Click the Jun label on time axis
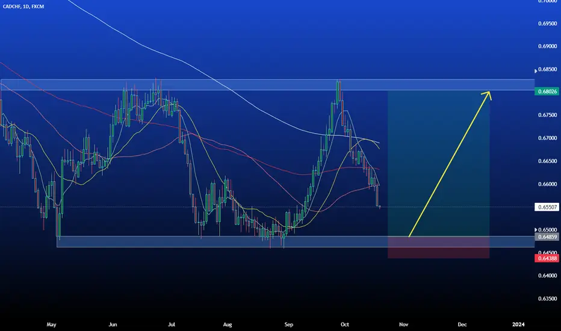561x331 pixels. point(113,324)
